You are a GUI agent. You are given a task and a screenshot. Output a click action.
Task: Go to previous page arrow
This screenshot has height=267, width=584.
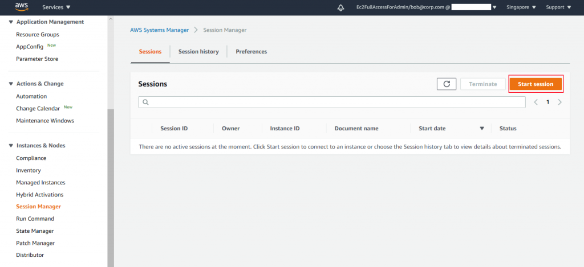tap(536, 102)
